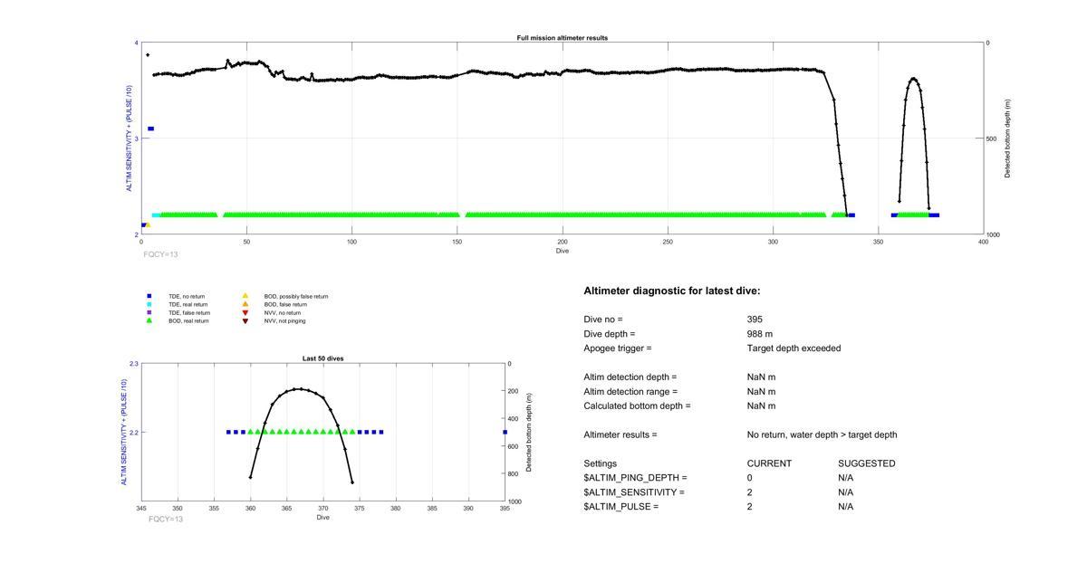Click the '$ALTIM_PING_DEPTH =' setting name

point(635,478)
